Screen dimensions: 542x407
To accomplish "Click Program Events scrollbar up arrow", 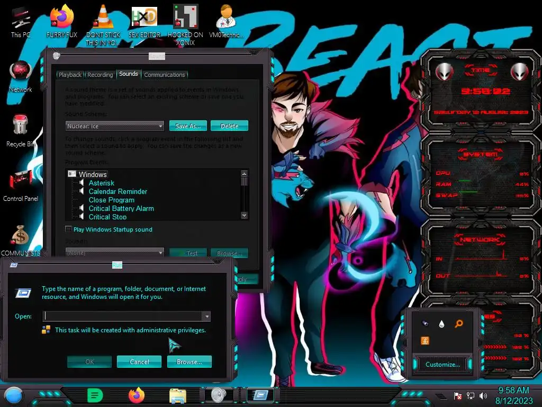I will (245, 174).
